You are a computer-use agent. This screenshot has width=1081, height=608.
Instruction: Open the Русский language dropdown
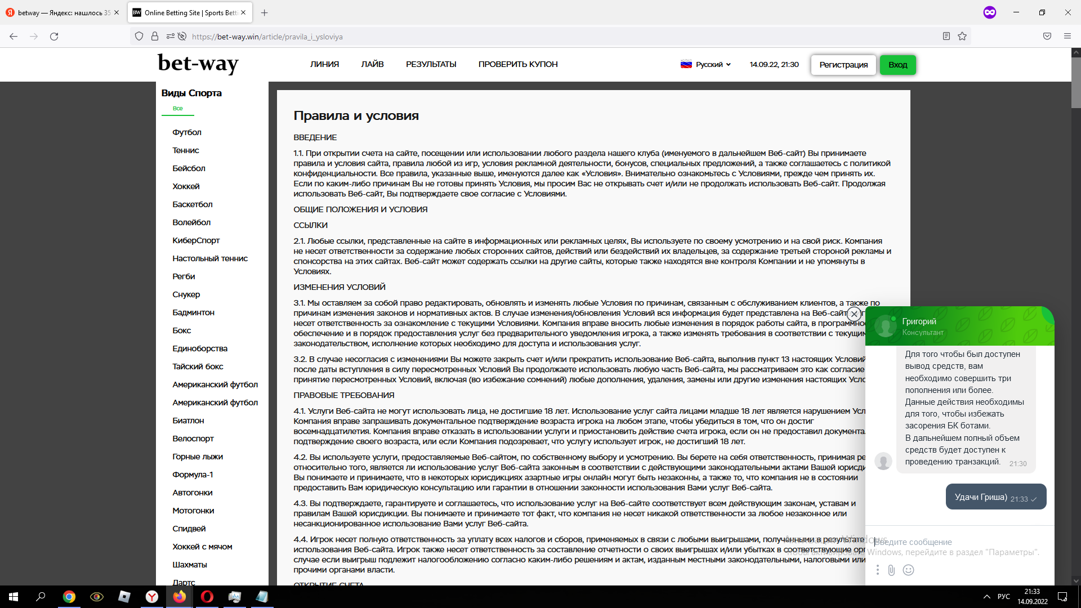pyautogui.click(x=706, y=64)
